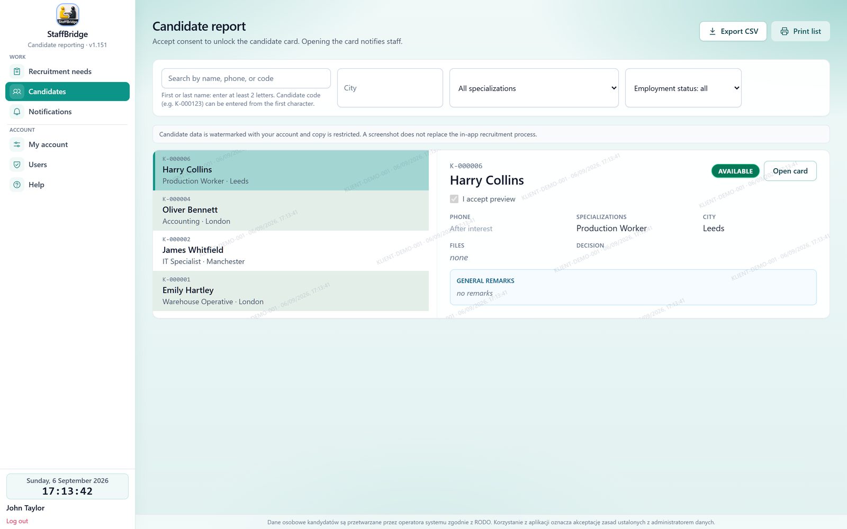Image resolution: width=847 pixels, height=529 pixels.
Task: Export the candidate list as CSV
Action: 733,31
